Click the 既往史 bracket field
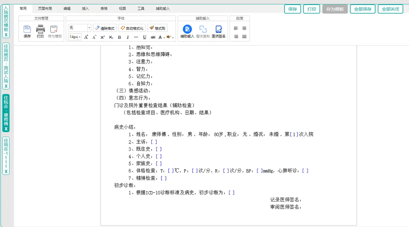The height and width of the screenshot is (227, 409). [x=159, y=149]
